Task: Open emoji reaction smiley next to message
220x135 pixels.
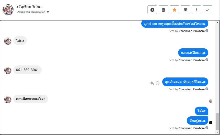Action: (158, 83)
